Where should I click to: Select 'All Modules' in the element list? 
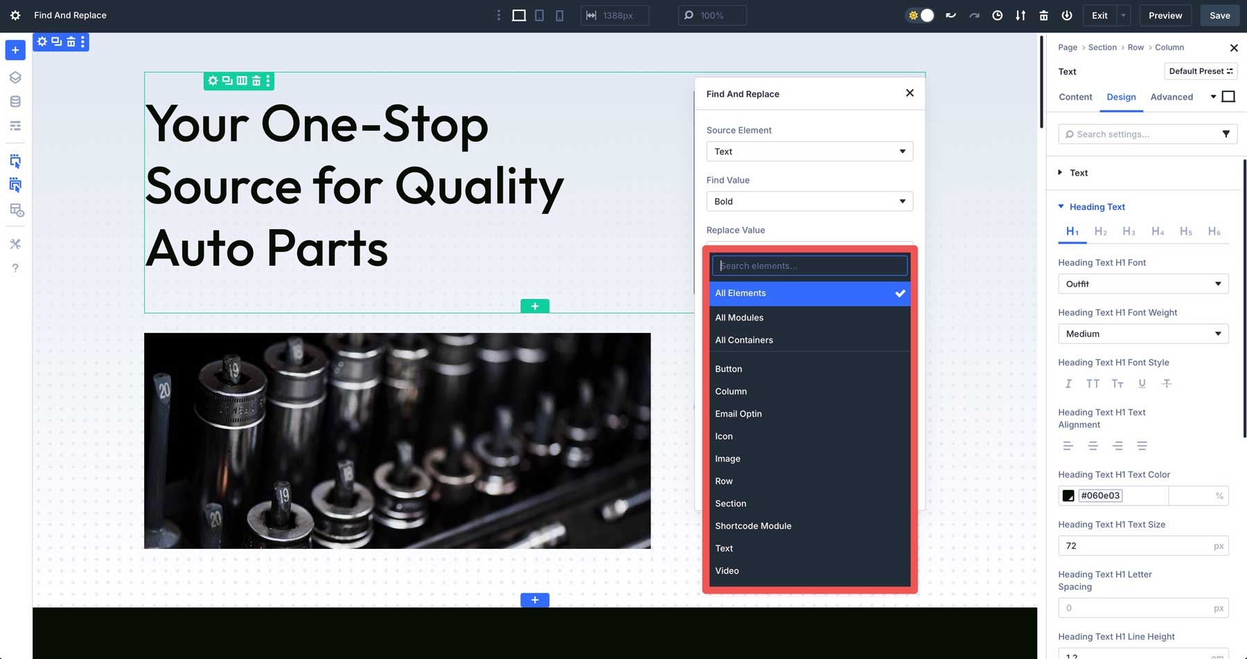click(x=739, y=317)
